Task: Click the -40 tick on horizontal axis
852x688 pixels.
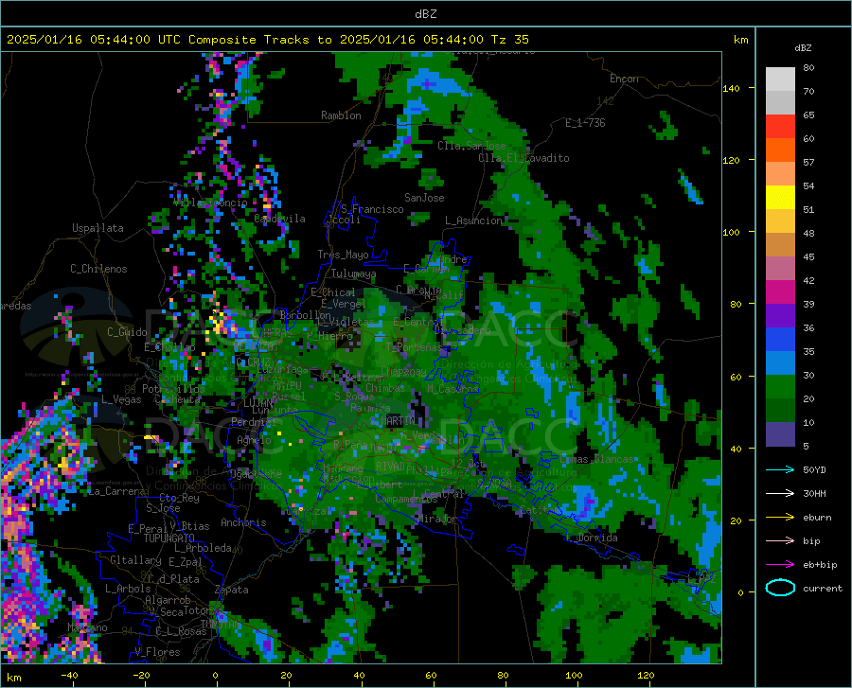Action: [x=69, y=676]
